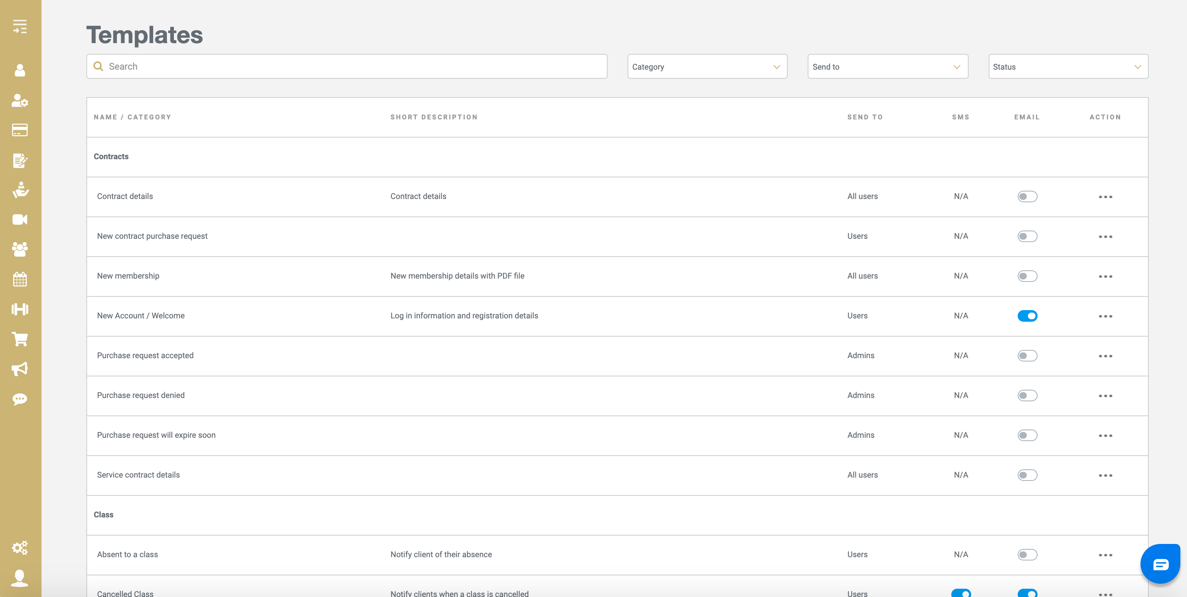This screenshot has width=1187, height=597.
Task: Open actions menu for Absent to a class
Action: click(1105, 555)
